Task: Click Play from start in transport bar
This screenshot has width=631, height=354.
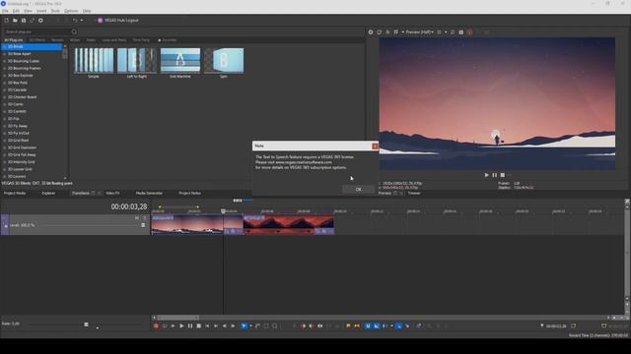Action: [x=174, y=325]
